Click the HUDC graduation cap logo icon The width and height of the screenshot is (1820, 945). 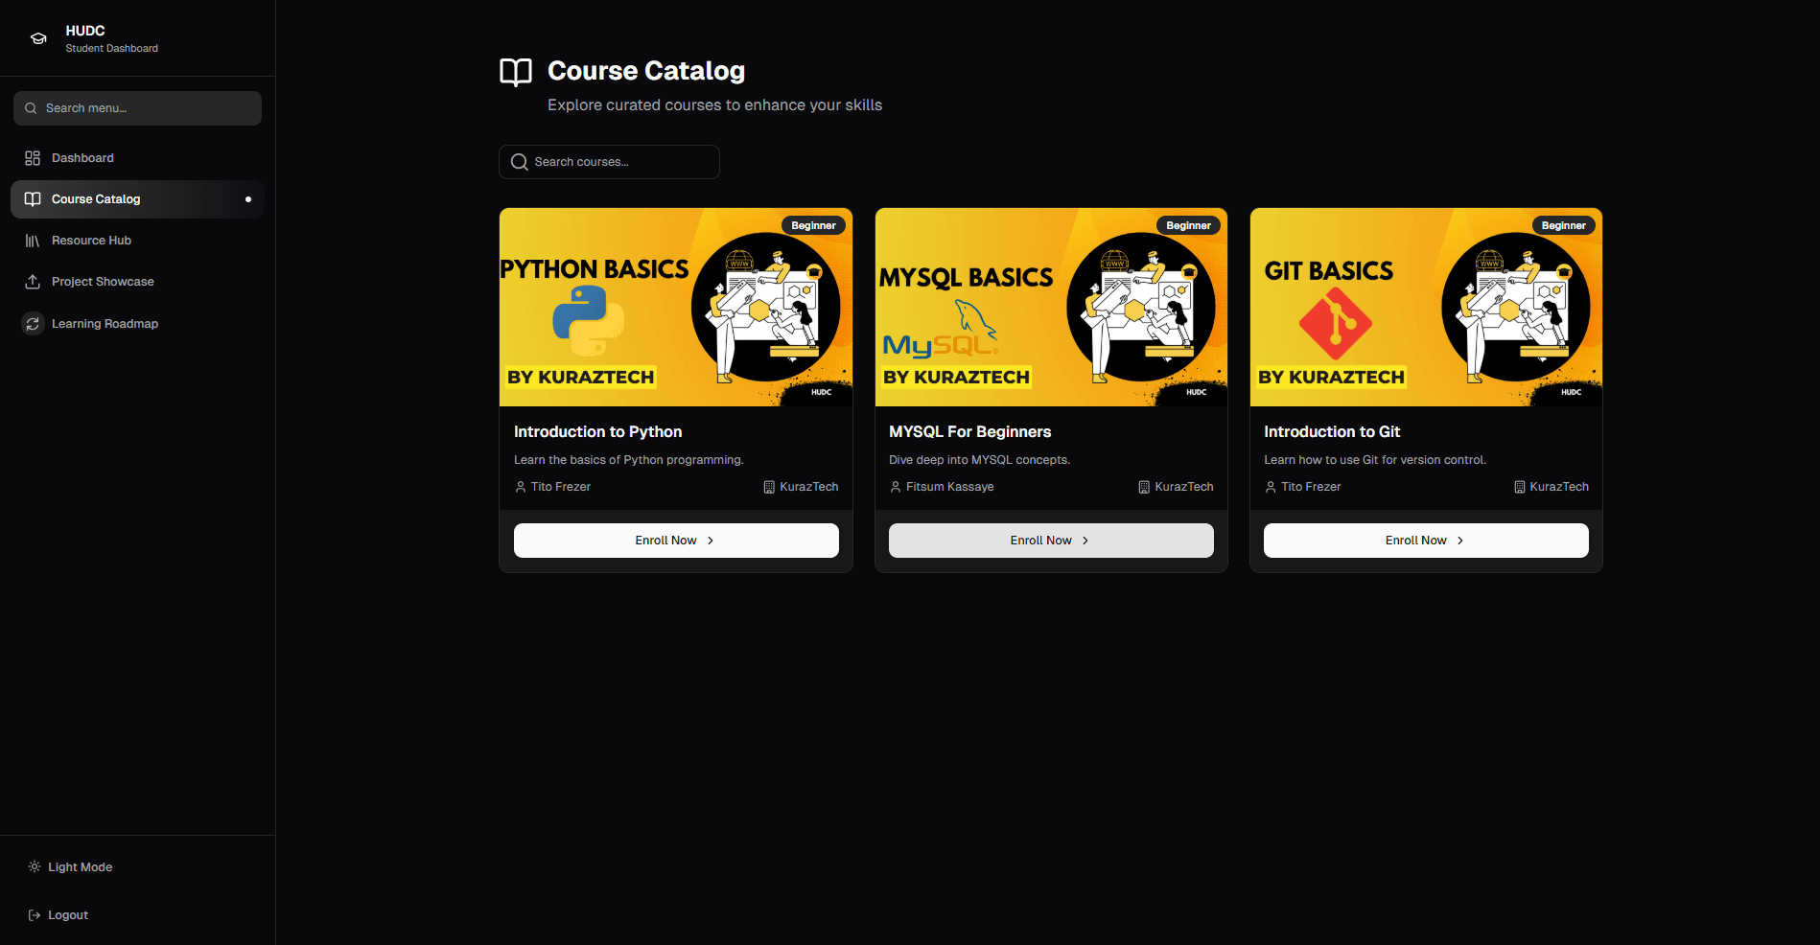coord(38,38)
